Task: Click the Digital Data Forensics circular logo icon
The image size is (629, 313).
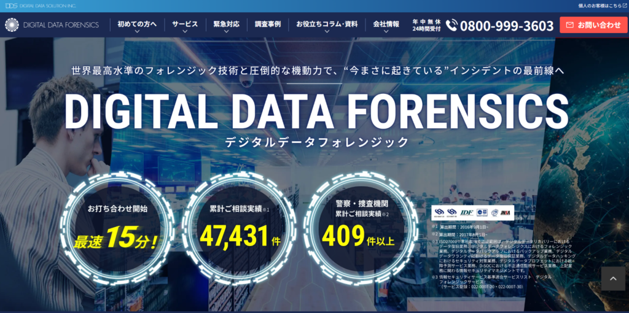Action: 12,25
